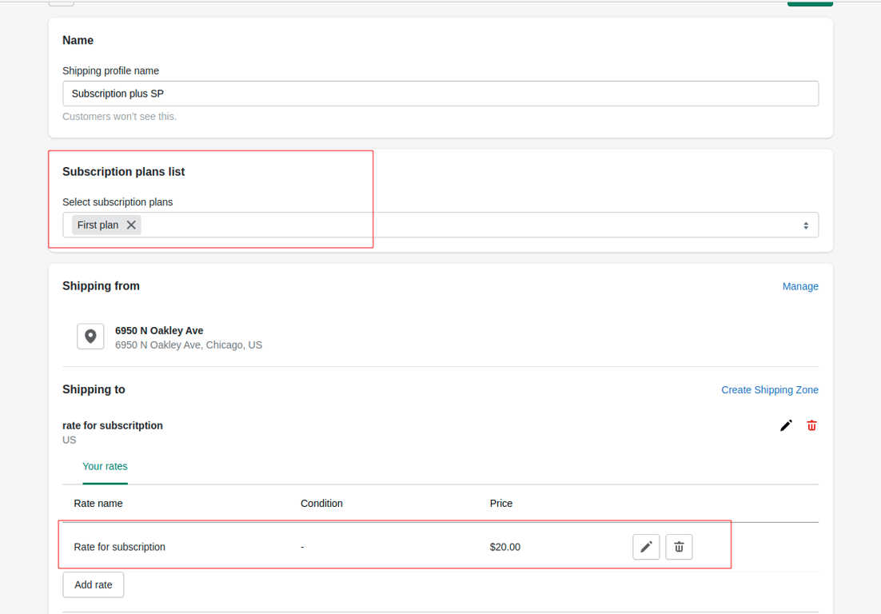
Task: Delete the rate for subscritption shipping zone
Action: coord(811,426)
